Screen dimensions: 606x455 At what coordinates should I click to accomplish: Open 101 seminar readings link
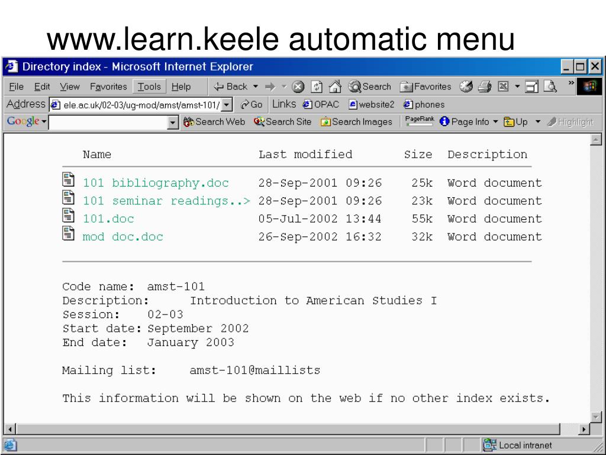pyautogui.click(x=166, y=201)
